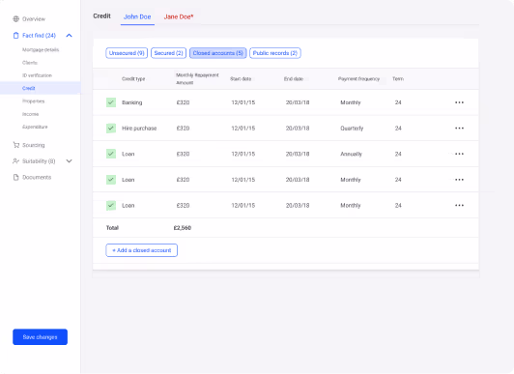Open Sourcing section label
Viewport: 514px width, 374px height.
(x=34, y=145)
